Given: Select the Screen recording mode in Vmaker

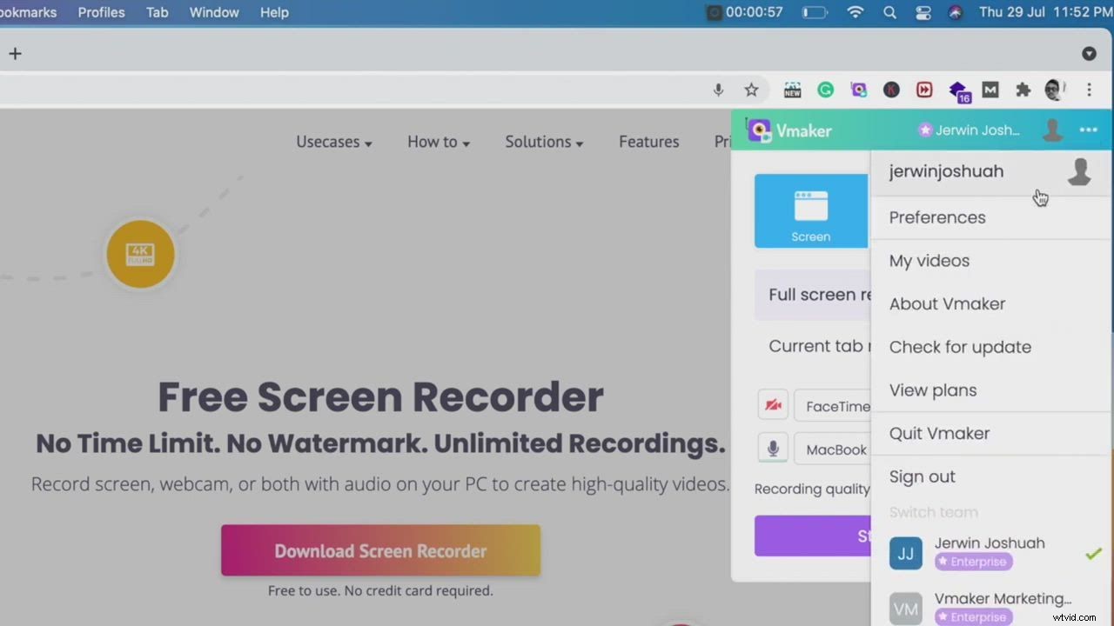Looking at the screenshot, I should (810, 210).
